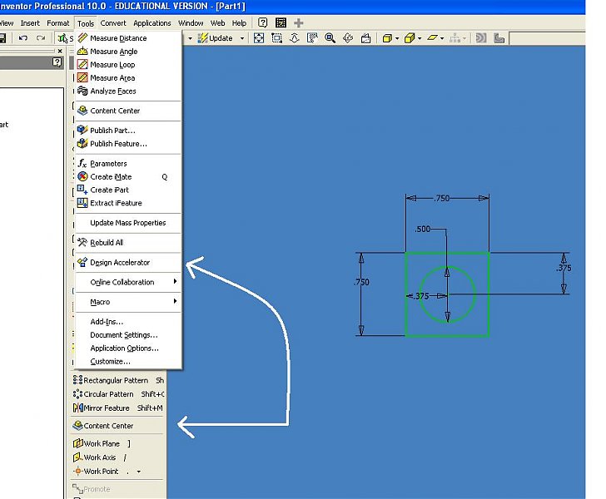Click the Undo icon in the toolbar

[23, 38]
